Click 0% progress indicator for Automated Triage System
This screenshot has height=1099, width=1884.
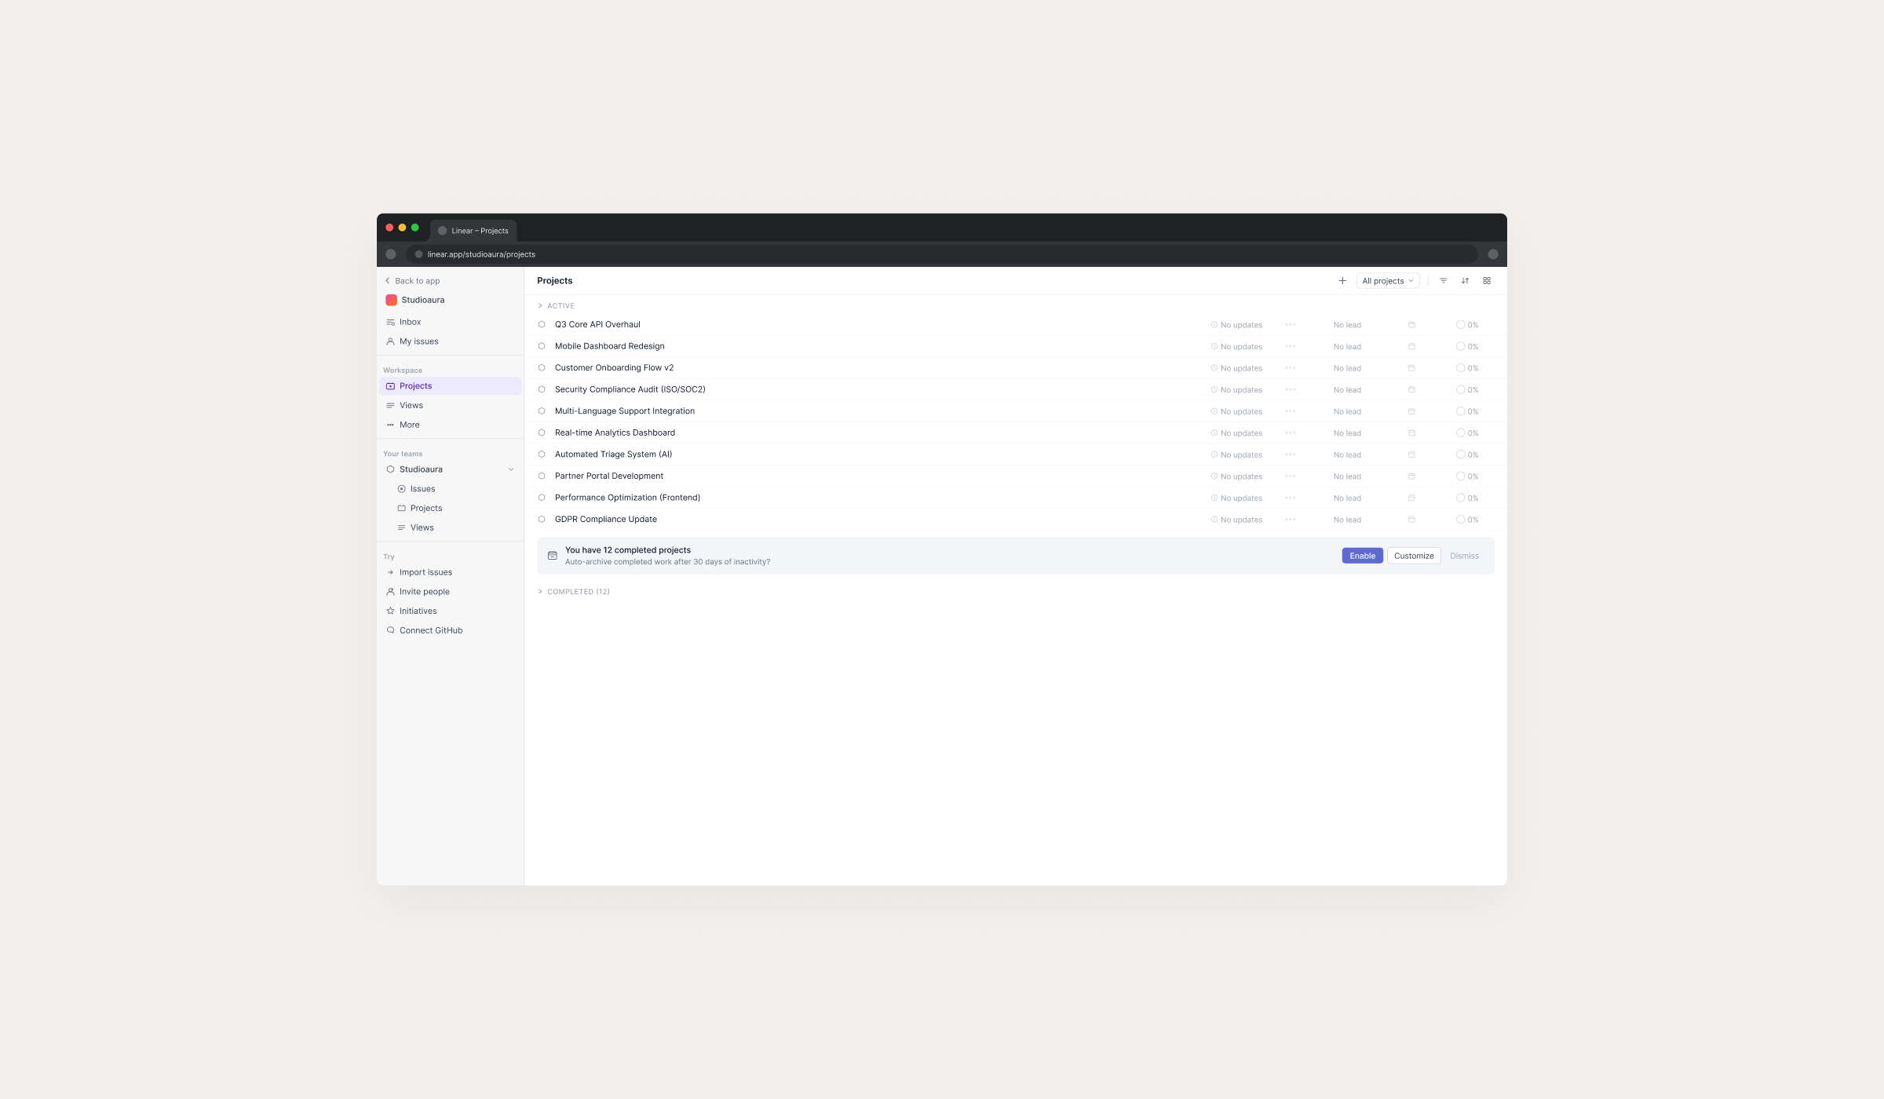tap(1467, 455)
